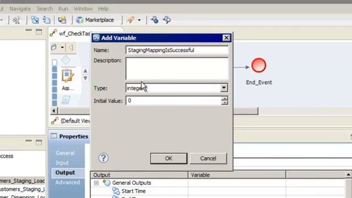Select the small task palette icon below Assignment
Viewport: 352px width, 198px height.
66,100
